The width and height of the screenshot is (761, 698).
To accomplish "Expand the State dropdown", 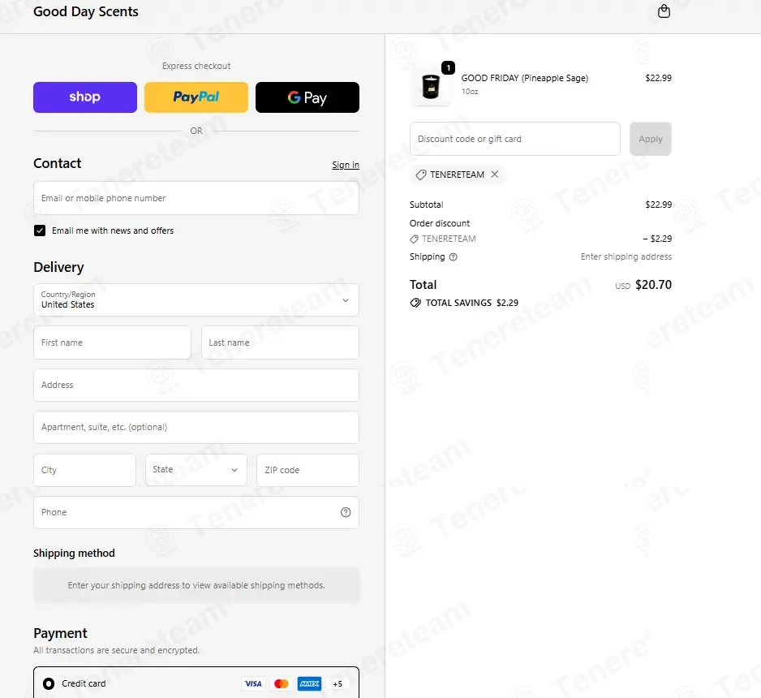I will (196, 470).
